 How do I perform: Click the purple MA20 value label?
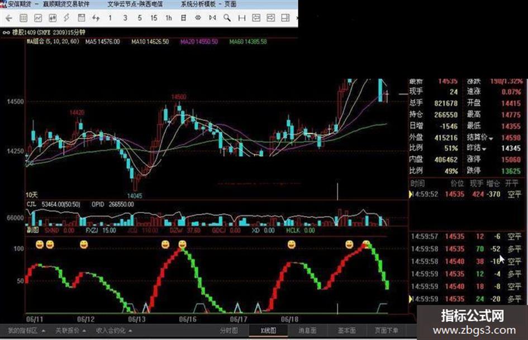[199, 42]
